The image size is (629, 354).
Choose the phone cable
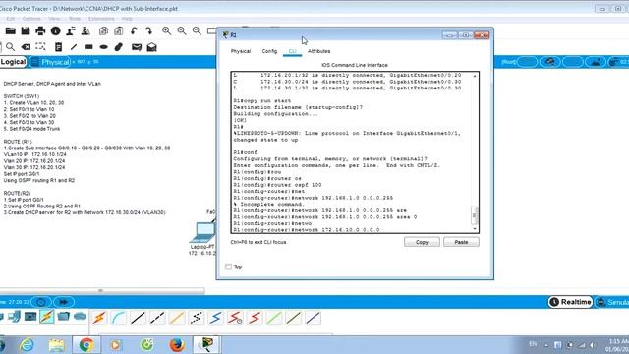[x=196, y=318]
